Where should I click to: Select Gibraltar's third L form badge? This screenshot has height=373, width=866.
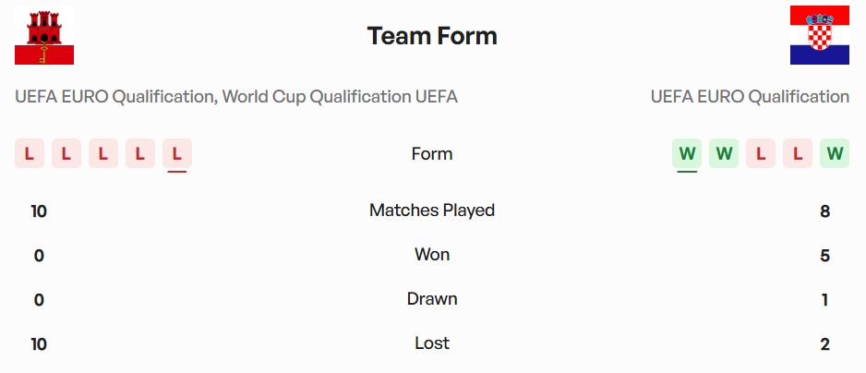[x=103, y=153]
